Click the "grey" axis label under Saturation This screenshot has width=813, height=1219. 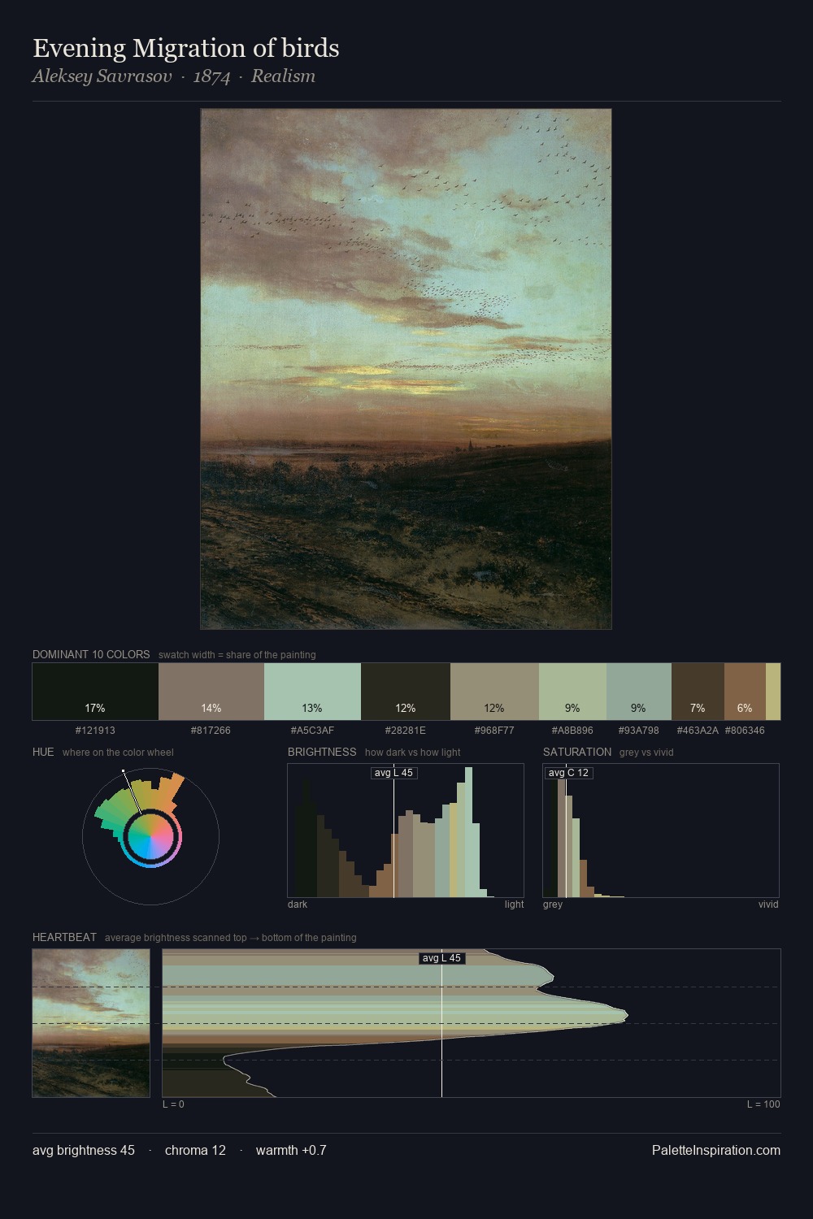pyautogui.click(x=553, y=904)
